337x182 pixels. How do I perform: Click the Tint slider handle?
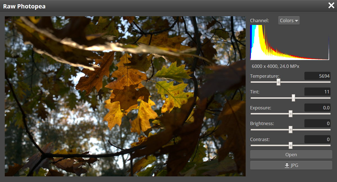(293, 98)
